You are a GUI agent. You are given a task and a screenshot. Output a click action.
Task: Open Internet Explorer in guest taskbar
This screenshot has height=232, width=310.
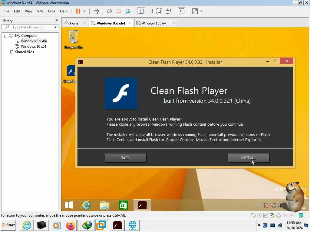point(86,205)
